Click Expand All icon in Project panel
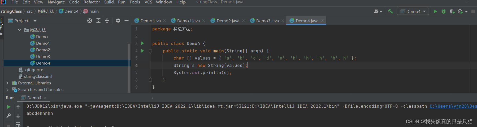The height and width of the screenshot is (127, 477). tap(98, 21)
